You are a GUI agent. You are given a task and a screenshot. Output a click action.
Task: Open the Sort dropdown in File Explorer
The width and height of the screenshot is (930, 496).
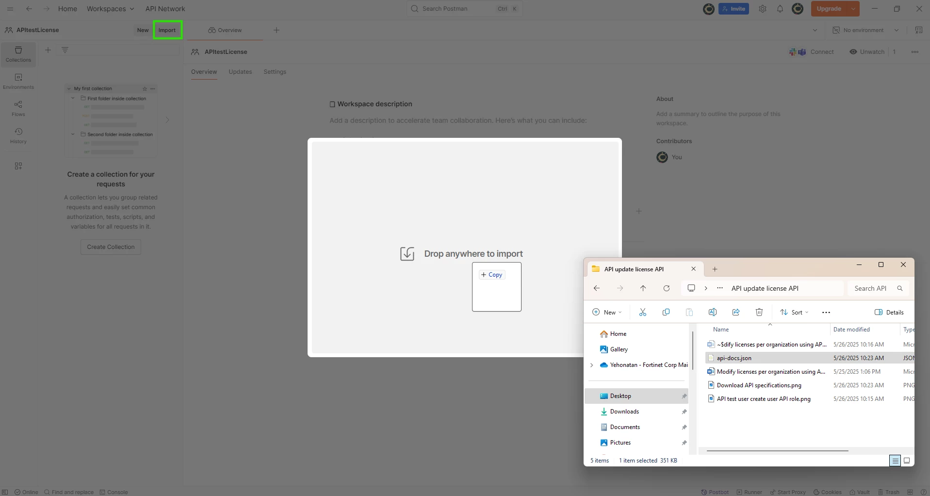[x=794, y=313]
